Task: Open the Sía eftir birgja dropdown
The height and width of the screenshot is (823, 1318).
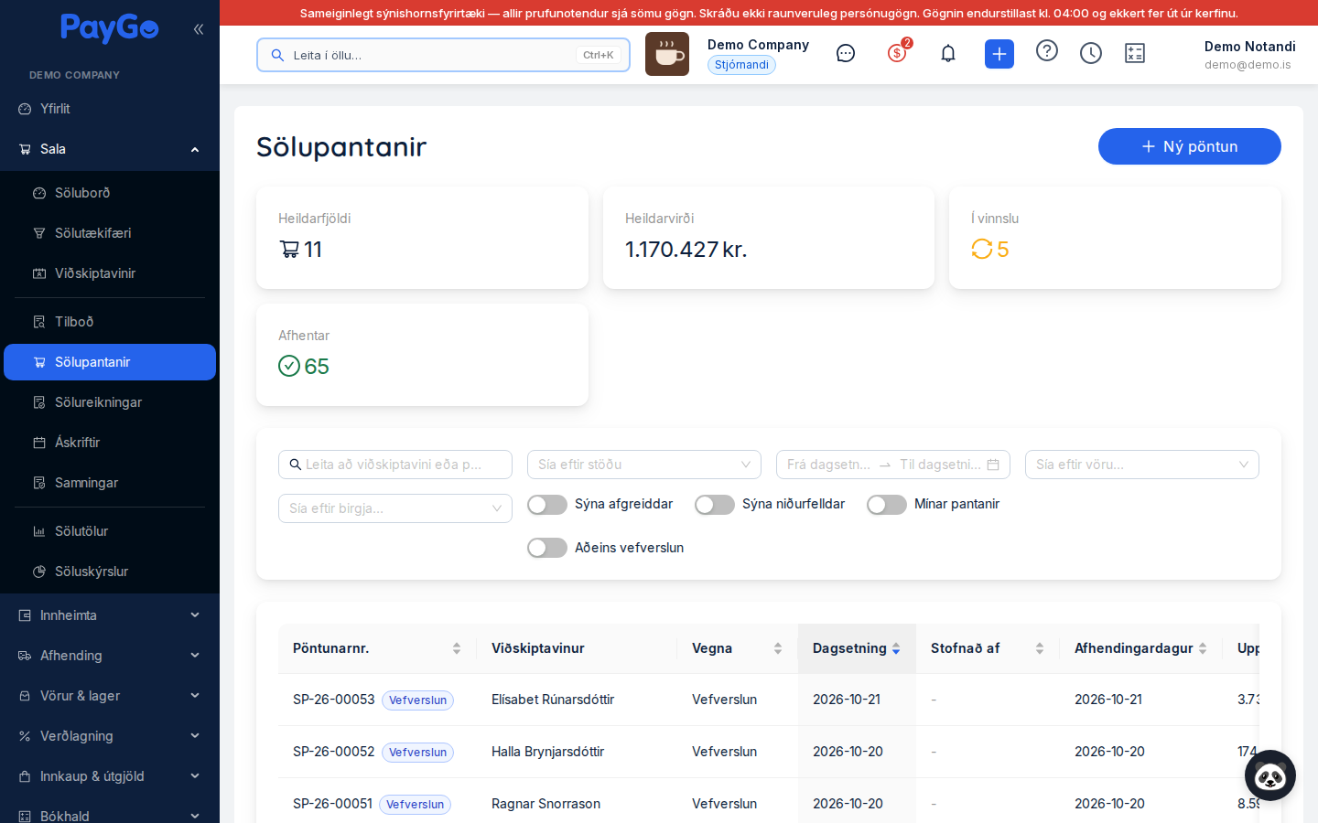Action: coord(395,508)
